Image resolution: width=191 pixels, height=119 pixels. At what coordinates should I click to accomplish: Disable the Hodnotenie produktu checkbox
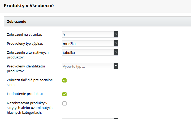64,94
